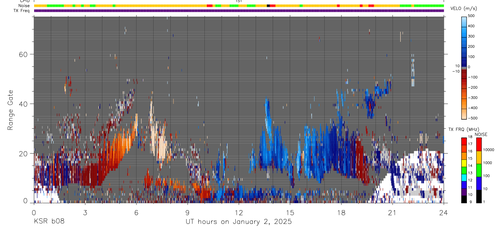Viewport: 499px width, 230px height.
Task: Click the Noise color strip above plot
Action: [x=239, y=6]
